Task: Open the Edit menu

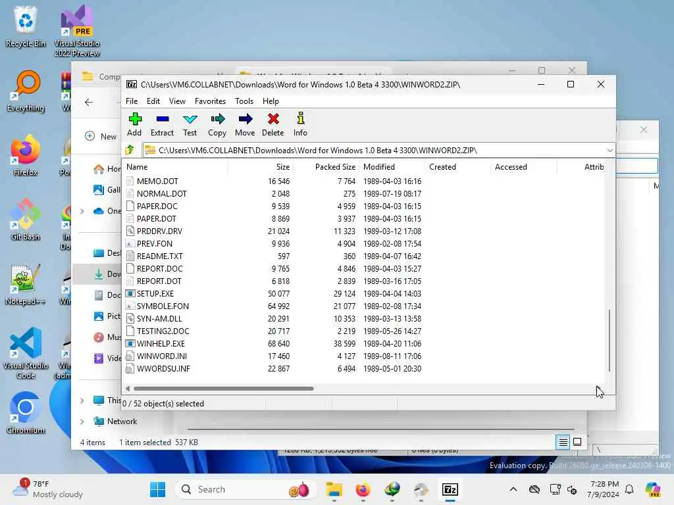Action: 153,101
